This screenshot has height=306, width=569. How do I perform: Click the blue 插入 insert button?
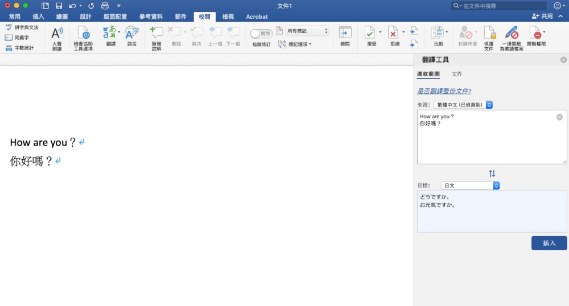549,243
